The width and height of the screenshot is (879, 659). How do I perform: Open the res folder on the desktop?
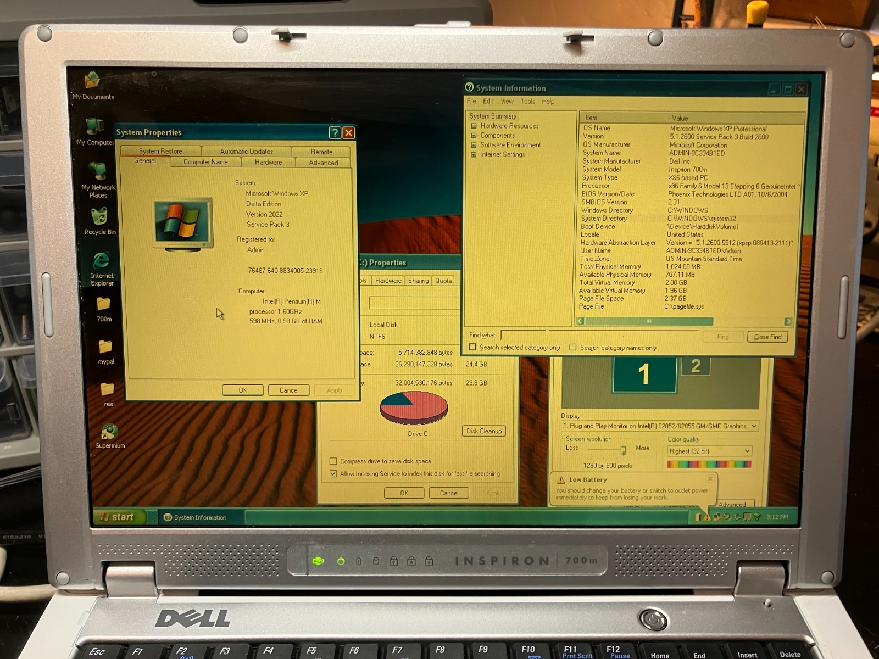point(108,394)
